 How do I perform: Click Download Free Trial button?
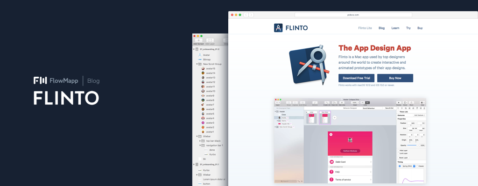coord(356,78)
